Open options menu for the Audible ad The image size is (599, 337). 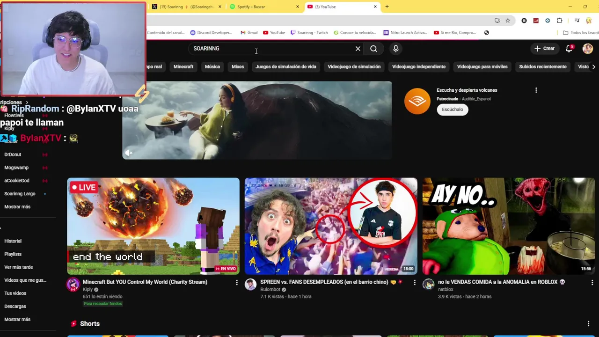(536, 90)
